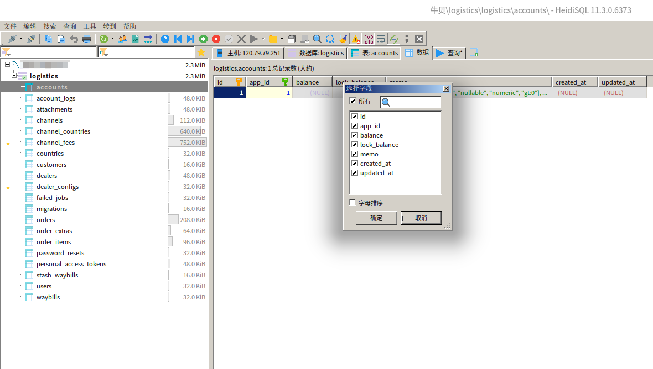The height and width of the screenshot is (369, 653).
Task: Click the green refresh icon
Action: pyautogui.click(x=103, y=39)
